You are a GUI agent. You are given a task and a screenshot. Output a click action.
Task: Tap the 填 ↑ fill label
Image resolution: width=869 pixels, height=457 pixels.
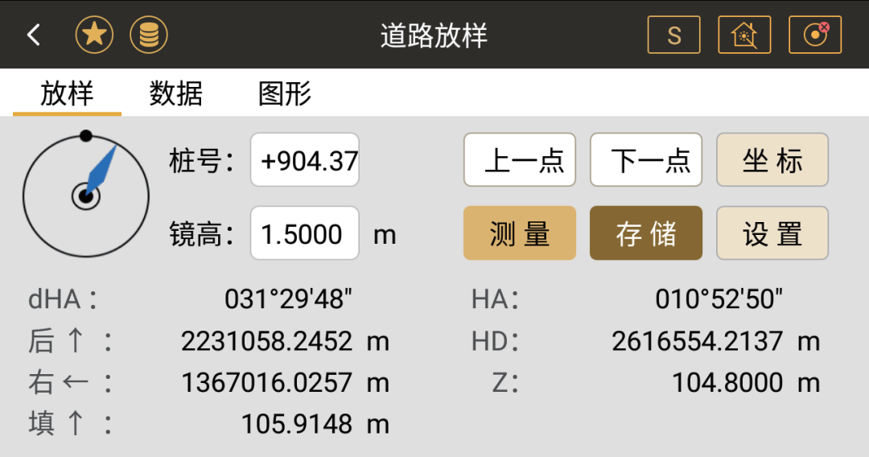(x=70, y=424)
